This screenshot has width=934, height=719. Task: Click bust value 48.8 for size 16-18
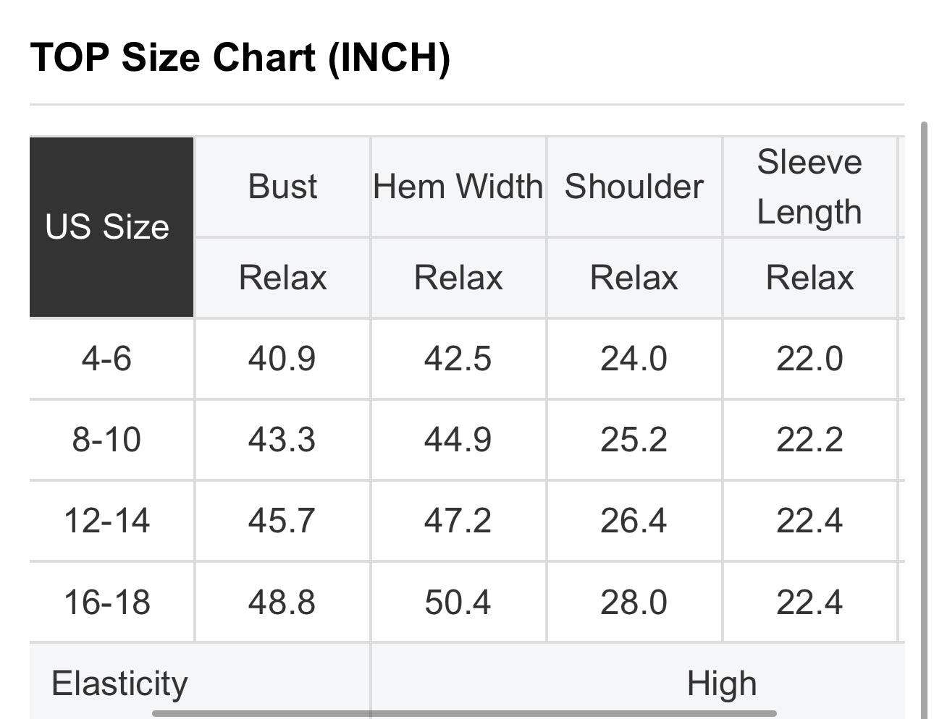(282, 603)
